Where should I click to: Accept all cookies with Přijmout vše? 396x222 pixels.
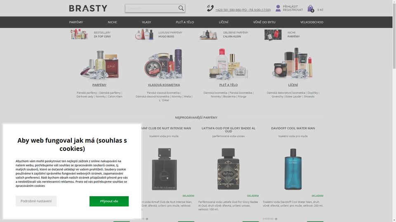click(109, 201)
